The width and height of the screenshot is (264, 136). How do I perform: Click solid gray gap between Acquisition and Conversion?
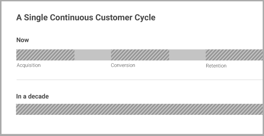[x=93, y=55]
